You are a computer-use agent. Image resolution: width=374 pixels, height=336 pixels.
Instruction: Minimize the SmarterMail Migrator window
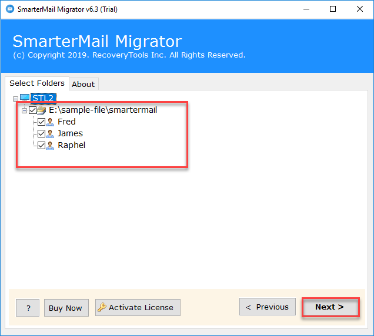coord(306,9)
